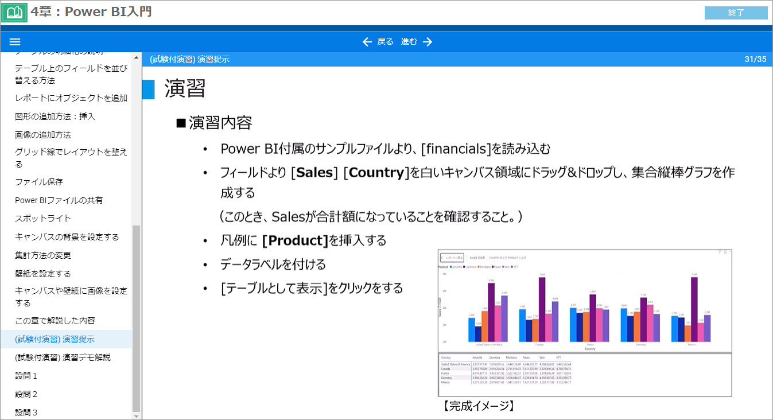This screenshot has width=773, height=420.
Task: Click sidebar scrollbar up arrow
Action: pyautogui.click(x=136, y=57)
